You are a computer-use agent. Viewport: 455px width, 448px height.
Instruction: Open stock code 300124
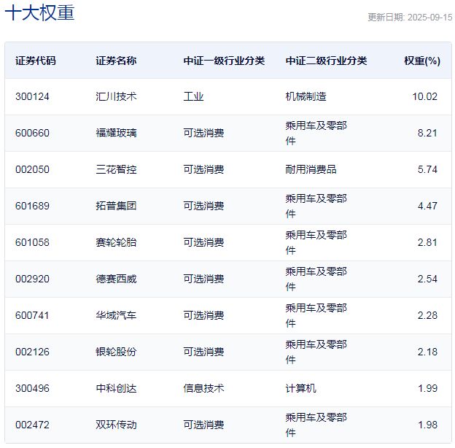coord(32,96)
